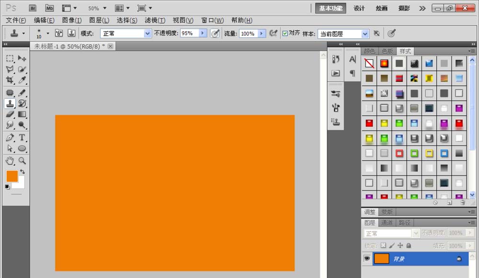
Task: Uncheck the 对齐 (Aligned) checkbox
Action: [x=285, y=33]
